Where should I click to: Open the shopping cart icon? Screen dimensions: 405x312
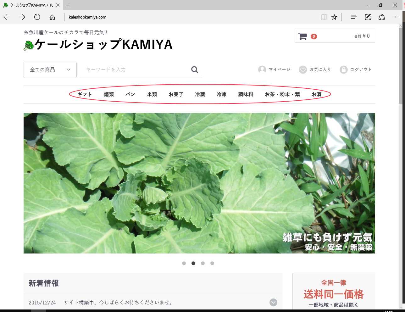click(x=302, y=36)
